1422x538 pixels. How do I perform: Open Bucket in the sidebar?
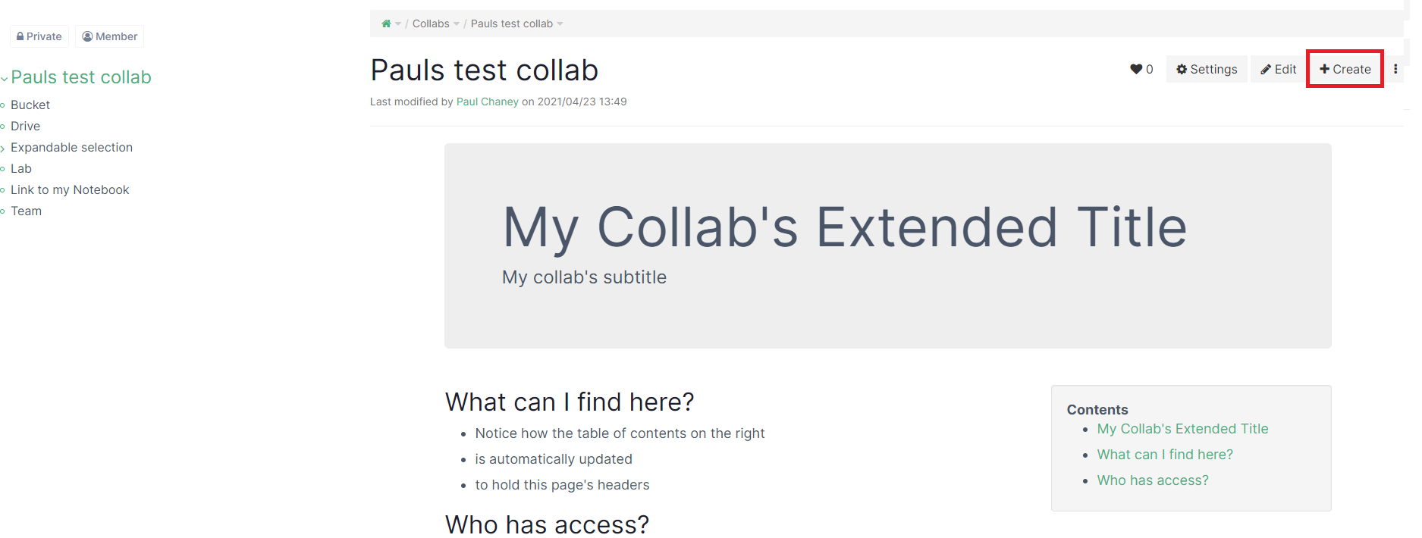pyautogui.click(x=30, y=105)
